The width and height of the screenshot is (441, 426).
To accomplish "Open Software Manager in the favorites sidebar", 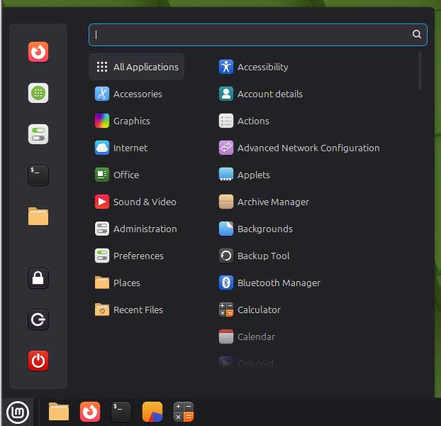I will tap(38, 93).
